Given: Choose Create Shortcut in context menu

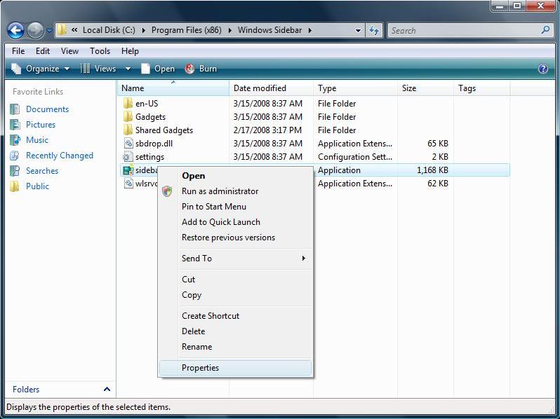Looking at the screenshot, I should tap(236, 315).
